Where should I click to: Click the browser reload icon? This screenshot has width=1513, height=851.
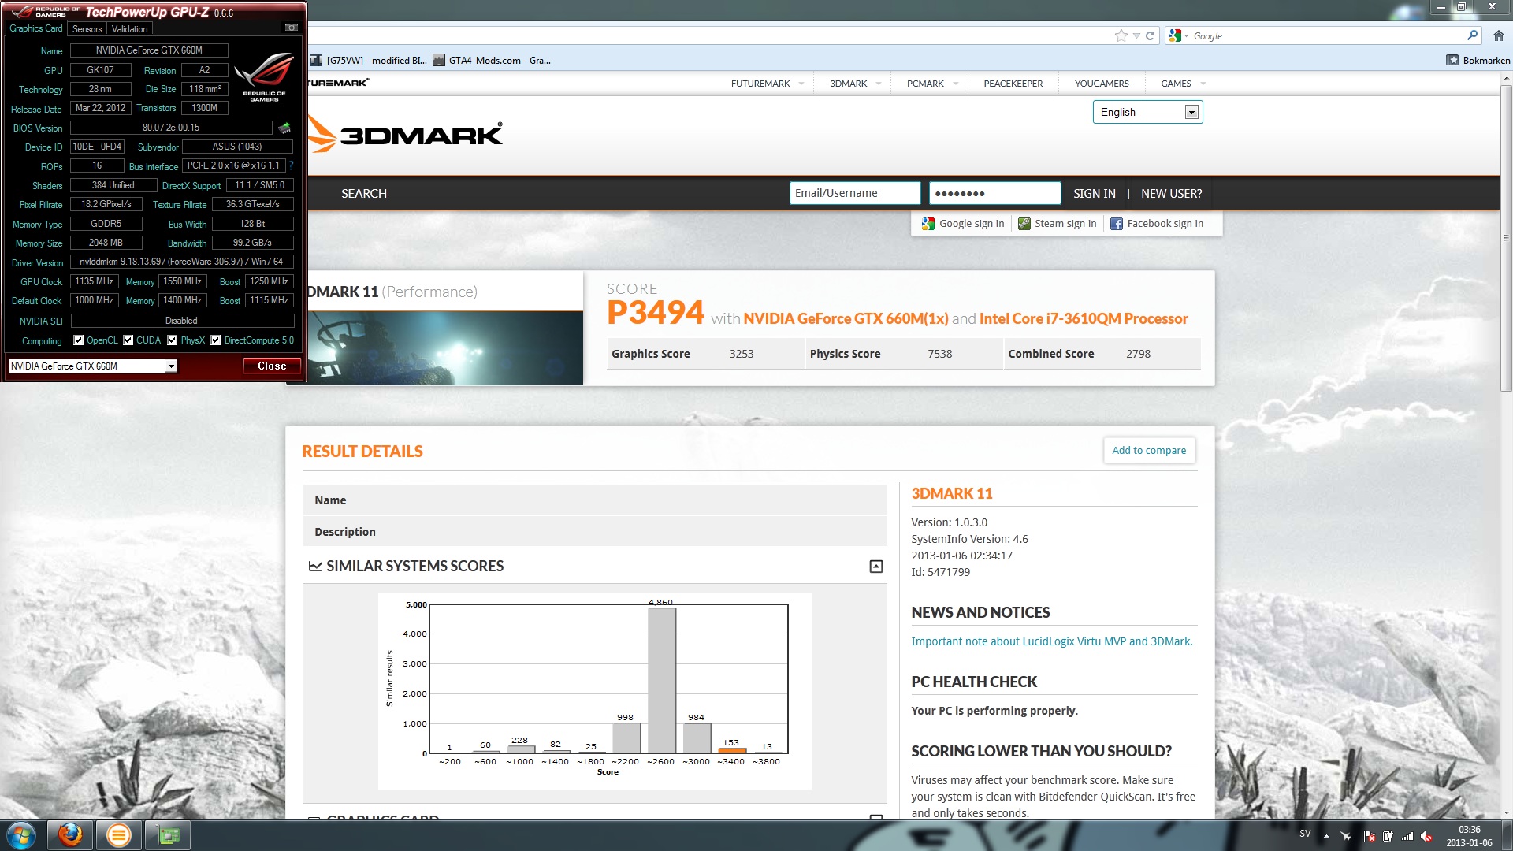[x=1150, y=35]
